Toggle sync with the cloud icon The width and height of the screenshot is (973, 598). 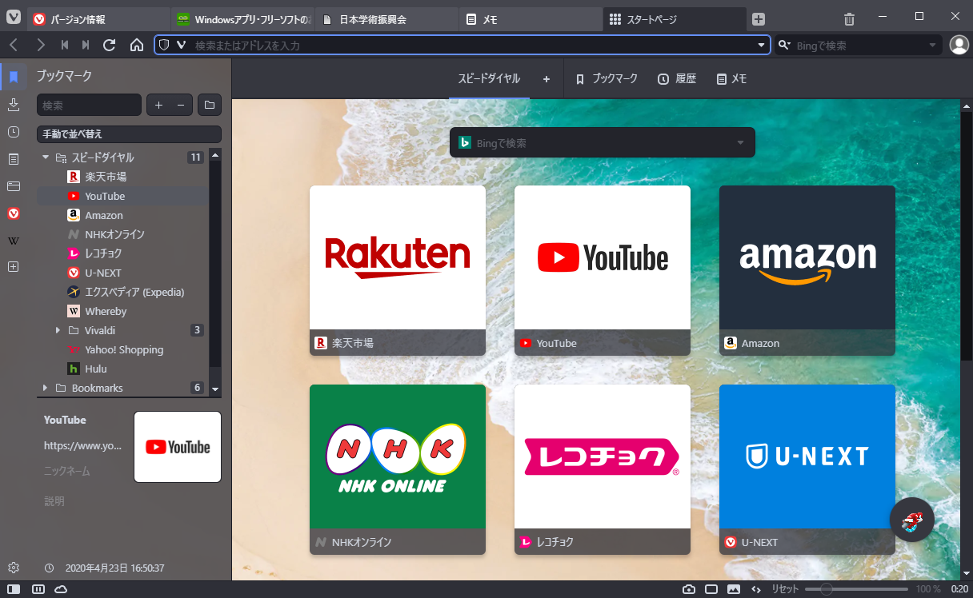point(60,589)
